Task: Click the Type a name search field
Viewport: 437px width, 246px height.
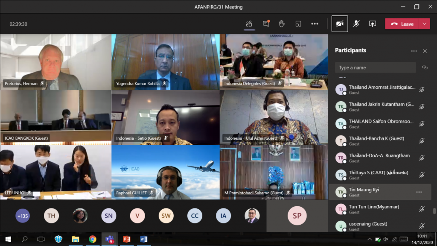Action: pyautogui.click(x=375, y=67)
